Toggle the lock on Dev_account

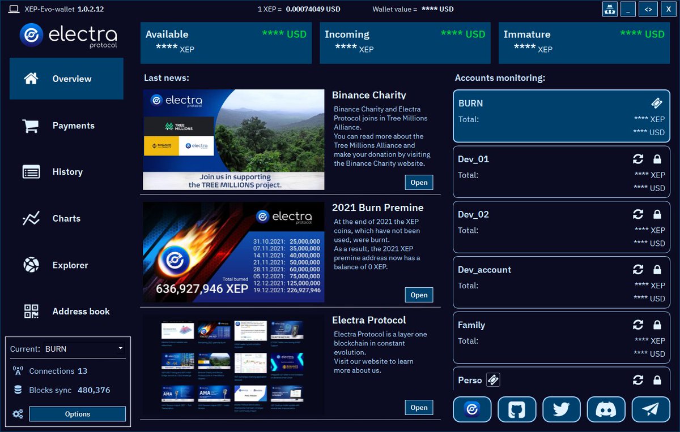click(x=657, y=270)
